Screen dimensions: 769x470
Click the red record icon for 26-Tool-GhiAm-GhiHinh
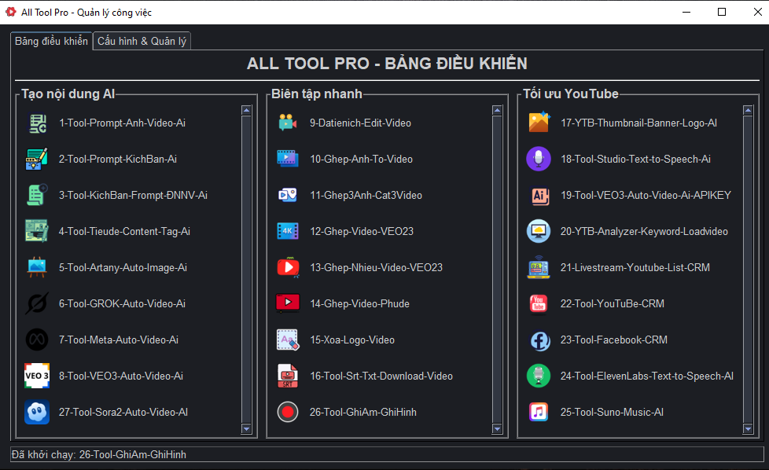pyautogui.click(x=288, y=412)
